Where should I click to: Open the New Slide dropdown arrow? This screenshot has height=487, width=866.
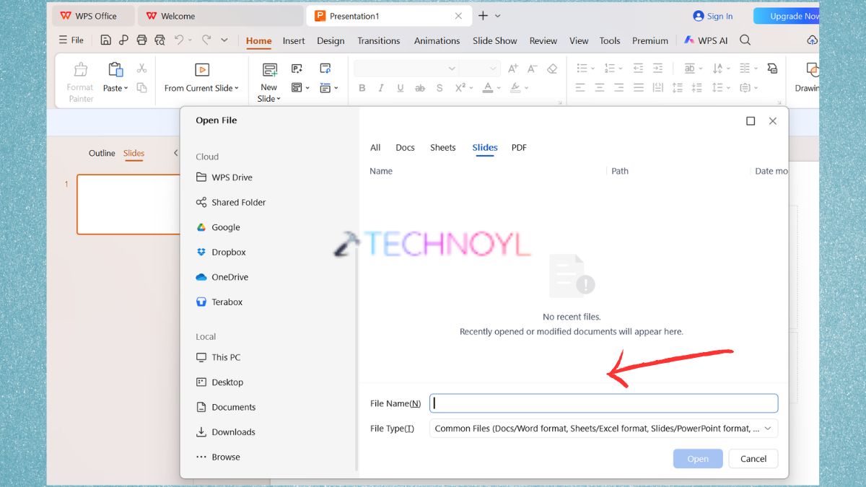click(x=279, y=99)
